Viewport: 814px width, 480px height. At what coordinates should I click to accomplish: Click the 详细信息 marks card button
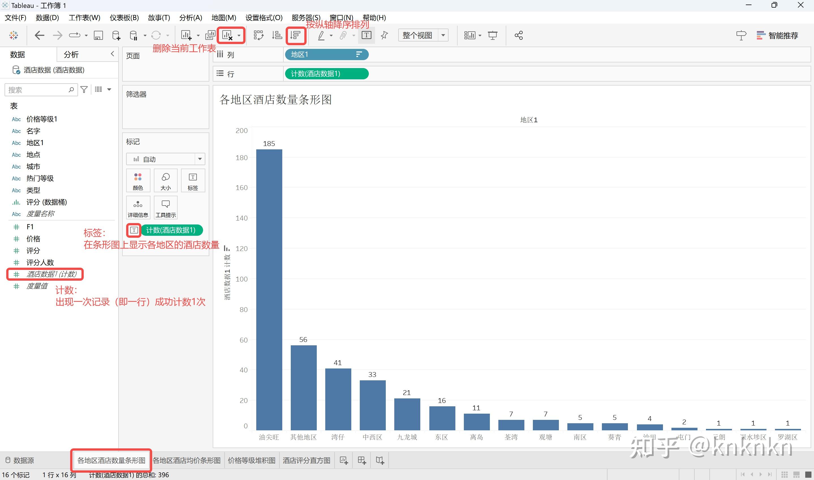point(138,208)
